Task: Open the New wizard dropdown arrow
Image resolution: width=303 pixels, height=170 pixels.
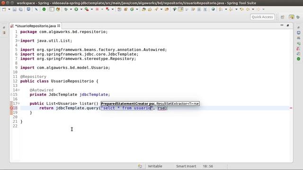Action: pyautogui.click(x=9, y=9)
